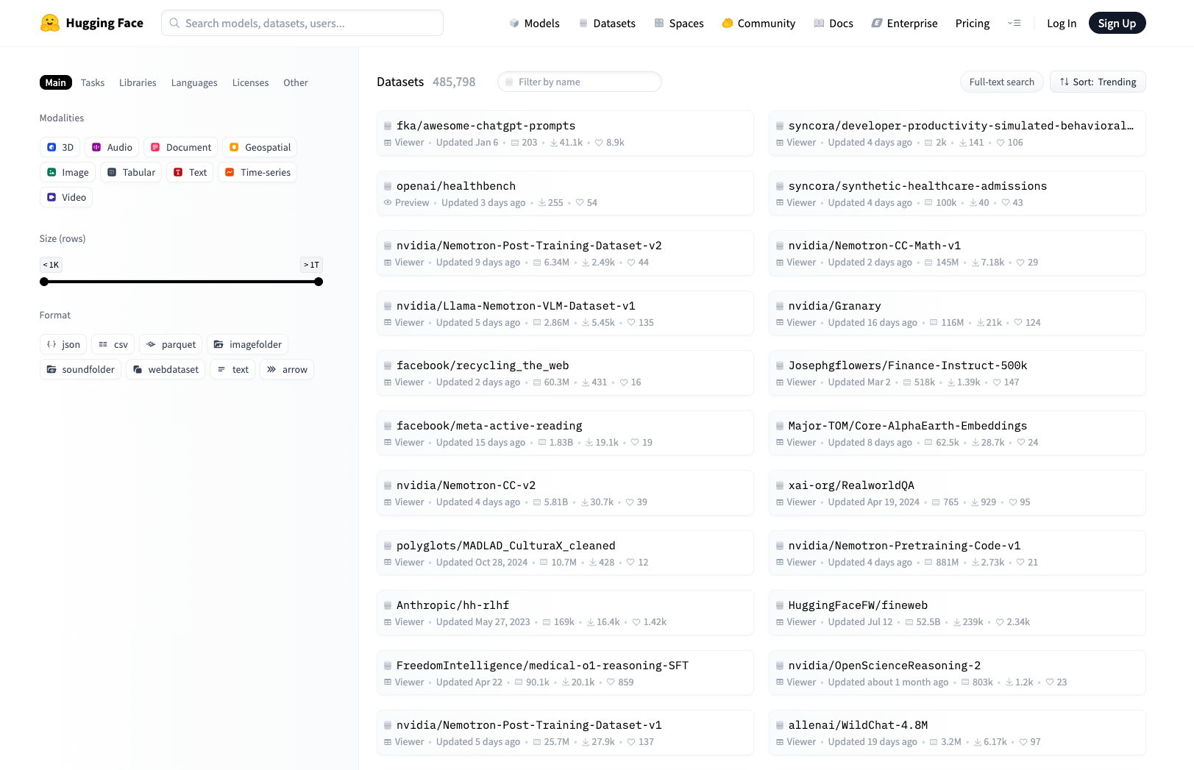Open the Sort: Trending dropdown
The width and height of the screenshot is (1194, 770).
(x=1098, y=82)
